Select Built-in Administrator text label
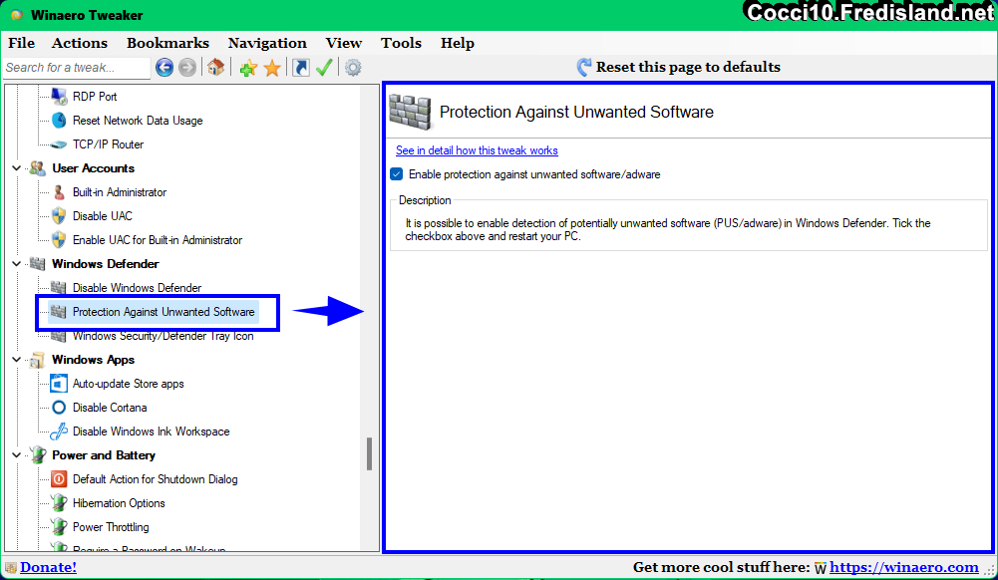The image size is (998, 580). click(x=120, y=192)
